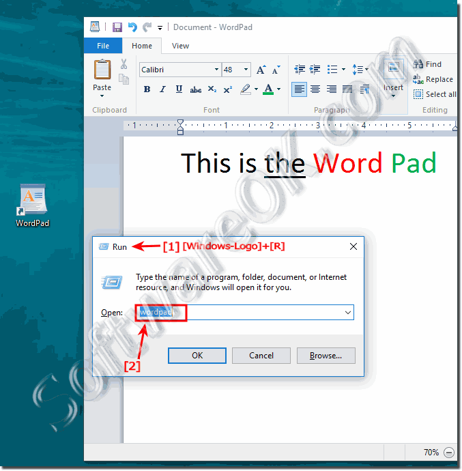Click the Cut scissors icon
The height and width of the screenshot is (471, 462).
124,64
